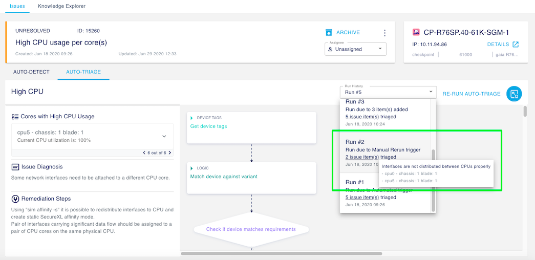Click the fullscreen expand icon button
Screen dimensions: 535x260
(x=514, y=94)
